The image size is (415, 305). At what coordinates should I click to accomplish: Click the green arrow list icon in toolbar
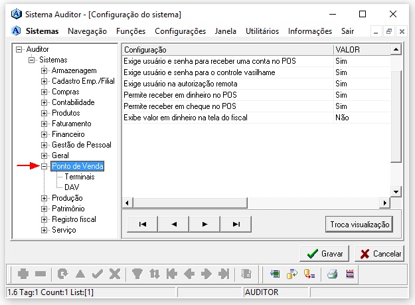(x=275, y=274)
